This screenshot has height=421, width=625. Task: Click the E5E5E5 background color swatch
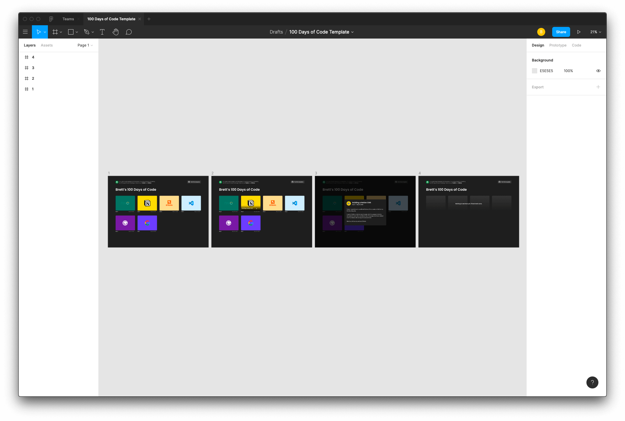tap(535, 70)
